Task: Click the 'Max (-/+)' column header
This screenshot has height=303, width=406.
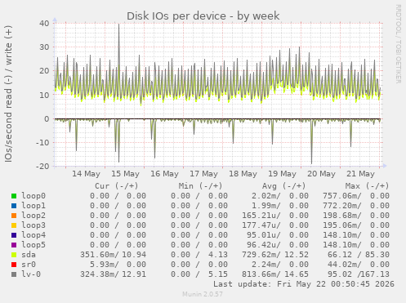Action: coord(368,186)
